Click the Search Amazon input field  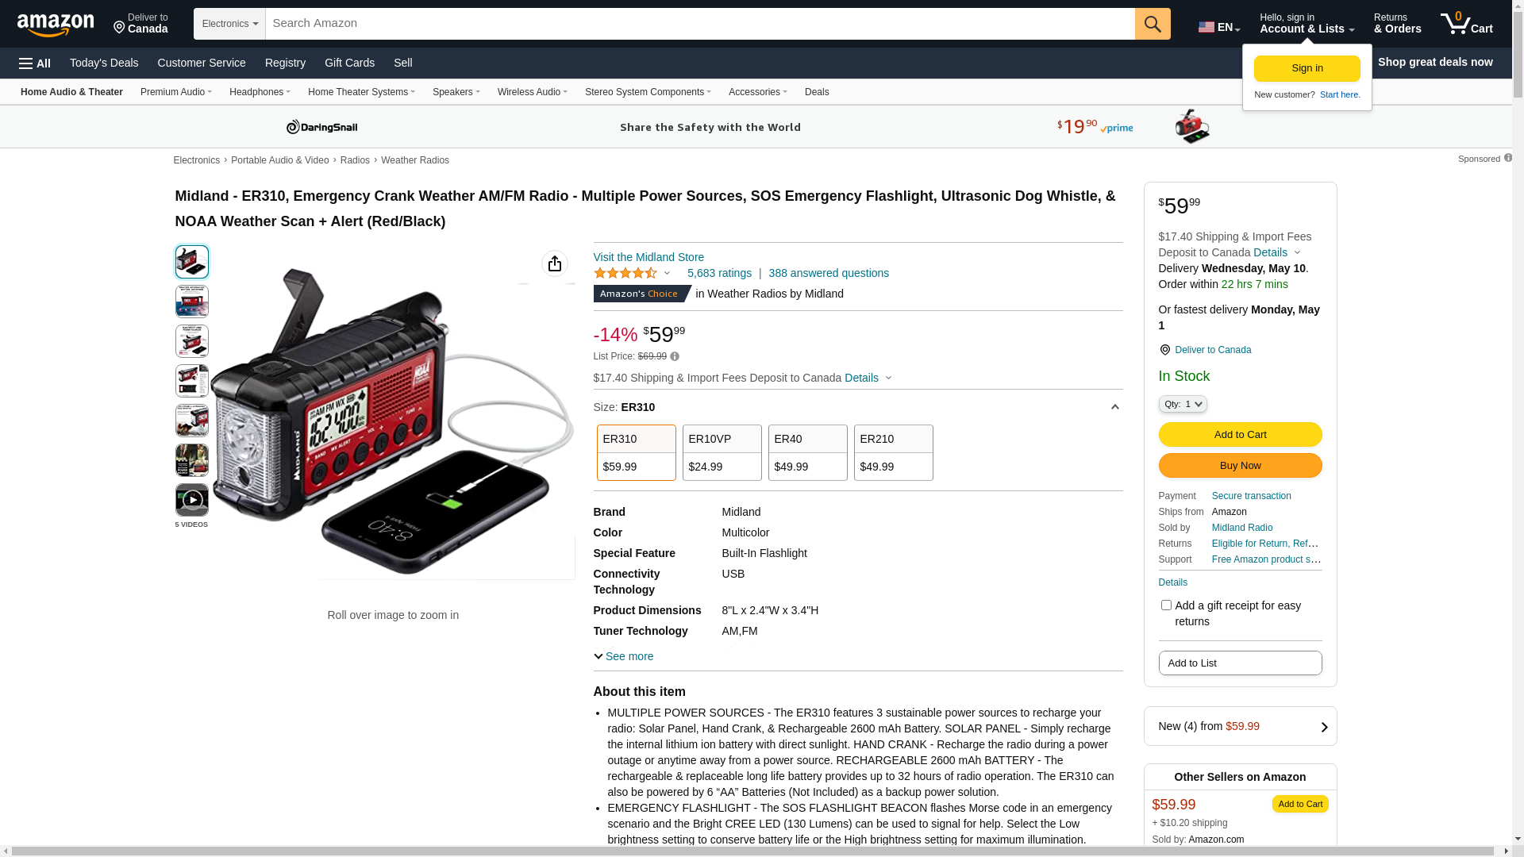click(698, 24)
